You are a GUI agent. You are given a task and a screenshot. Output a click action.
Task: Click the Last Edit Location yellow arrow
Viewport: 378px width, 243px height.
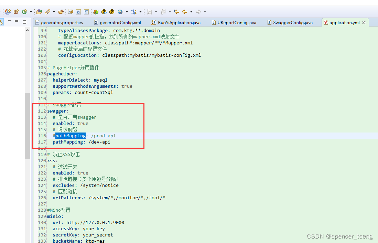176,11
